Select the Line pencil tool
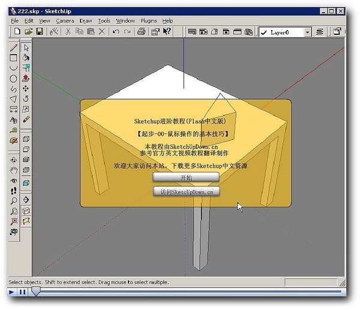 (x=14, y=48)
